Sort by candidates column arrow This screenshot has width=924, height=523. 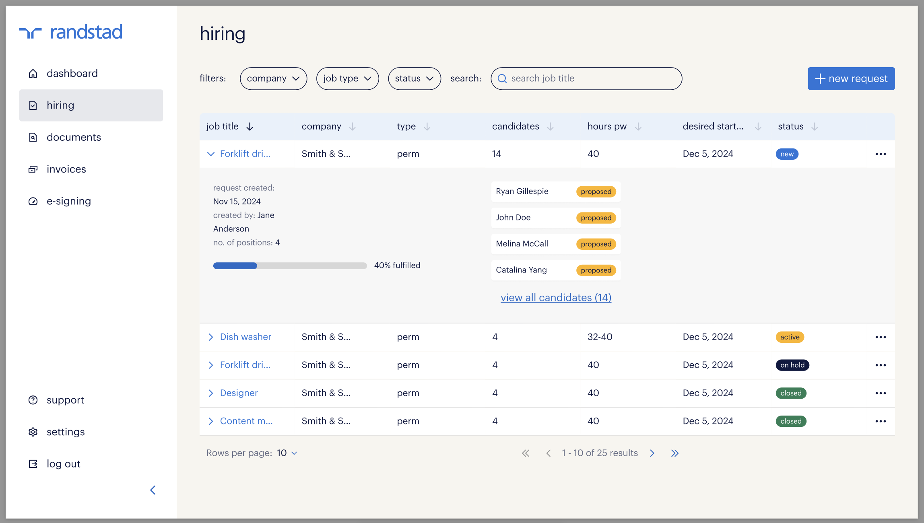pos(550,127)
